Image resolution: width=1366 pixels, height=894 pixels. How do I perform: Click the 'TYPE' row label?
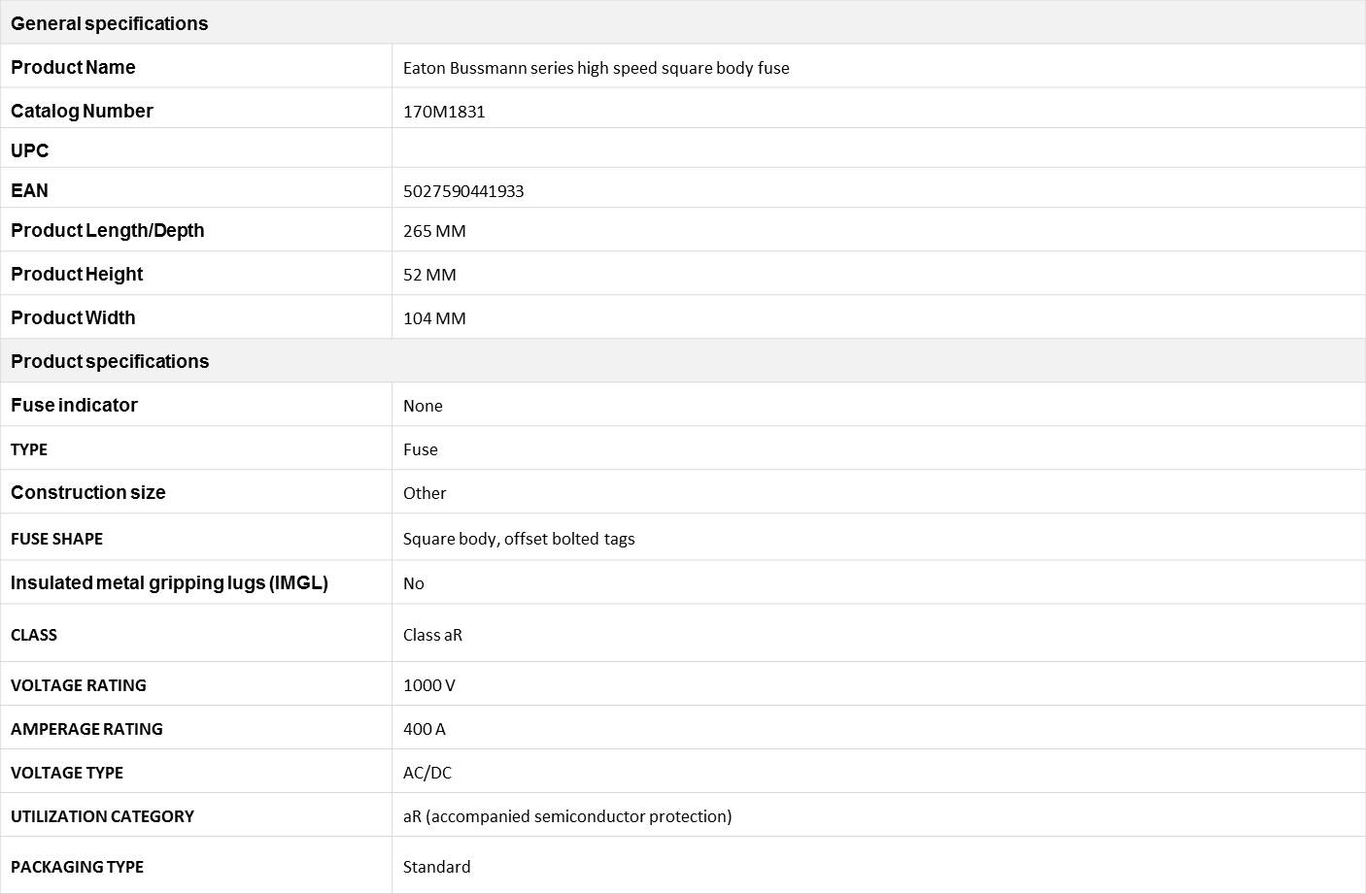tap(29, 449)
